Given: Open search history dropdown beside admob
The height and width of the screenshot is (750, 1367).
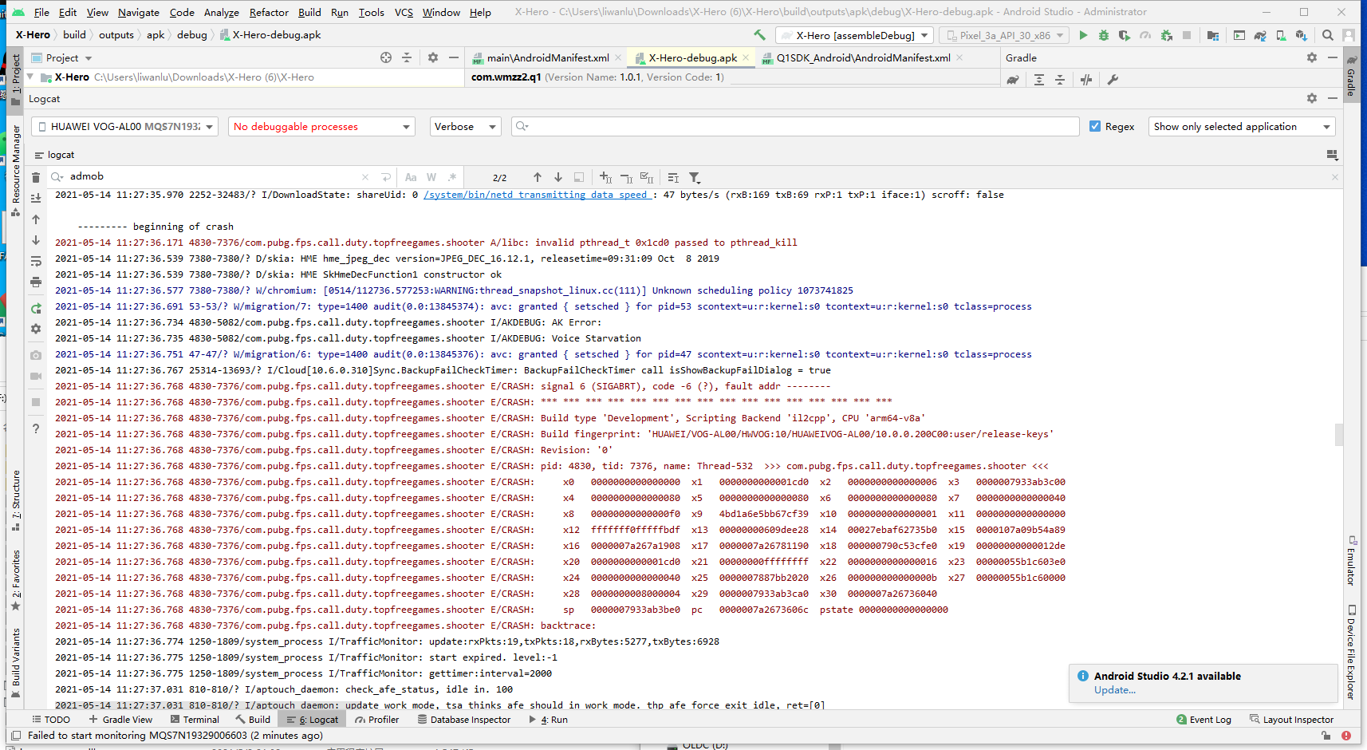Looking at the screenshot, I should [x=57, y=176].
